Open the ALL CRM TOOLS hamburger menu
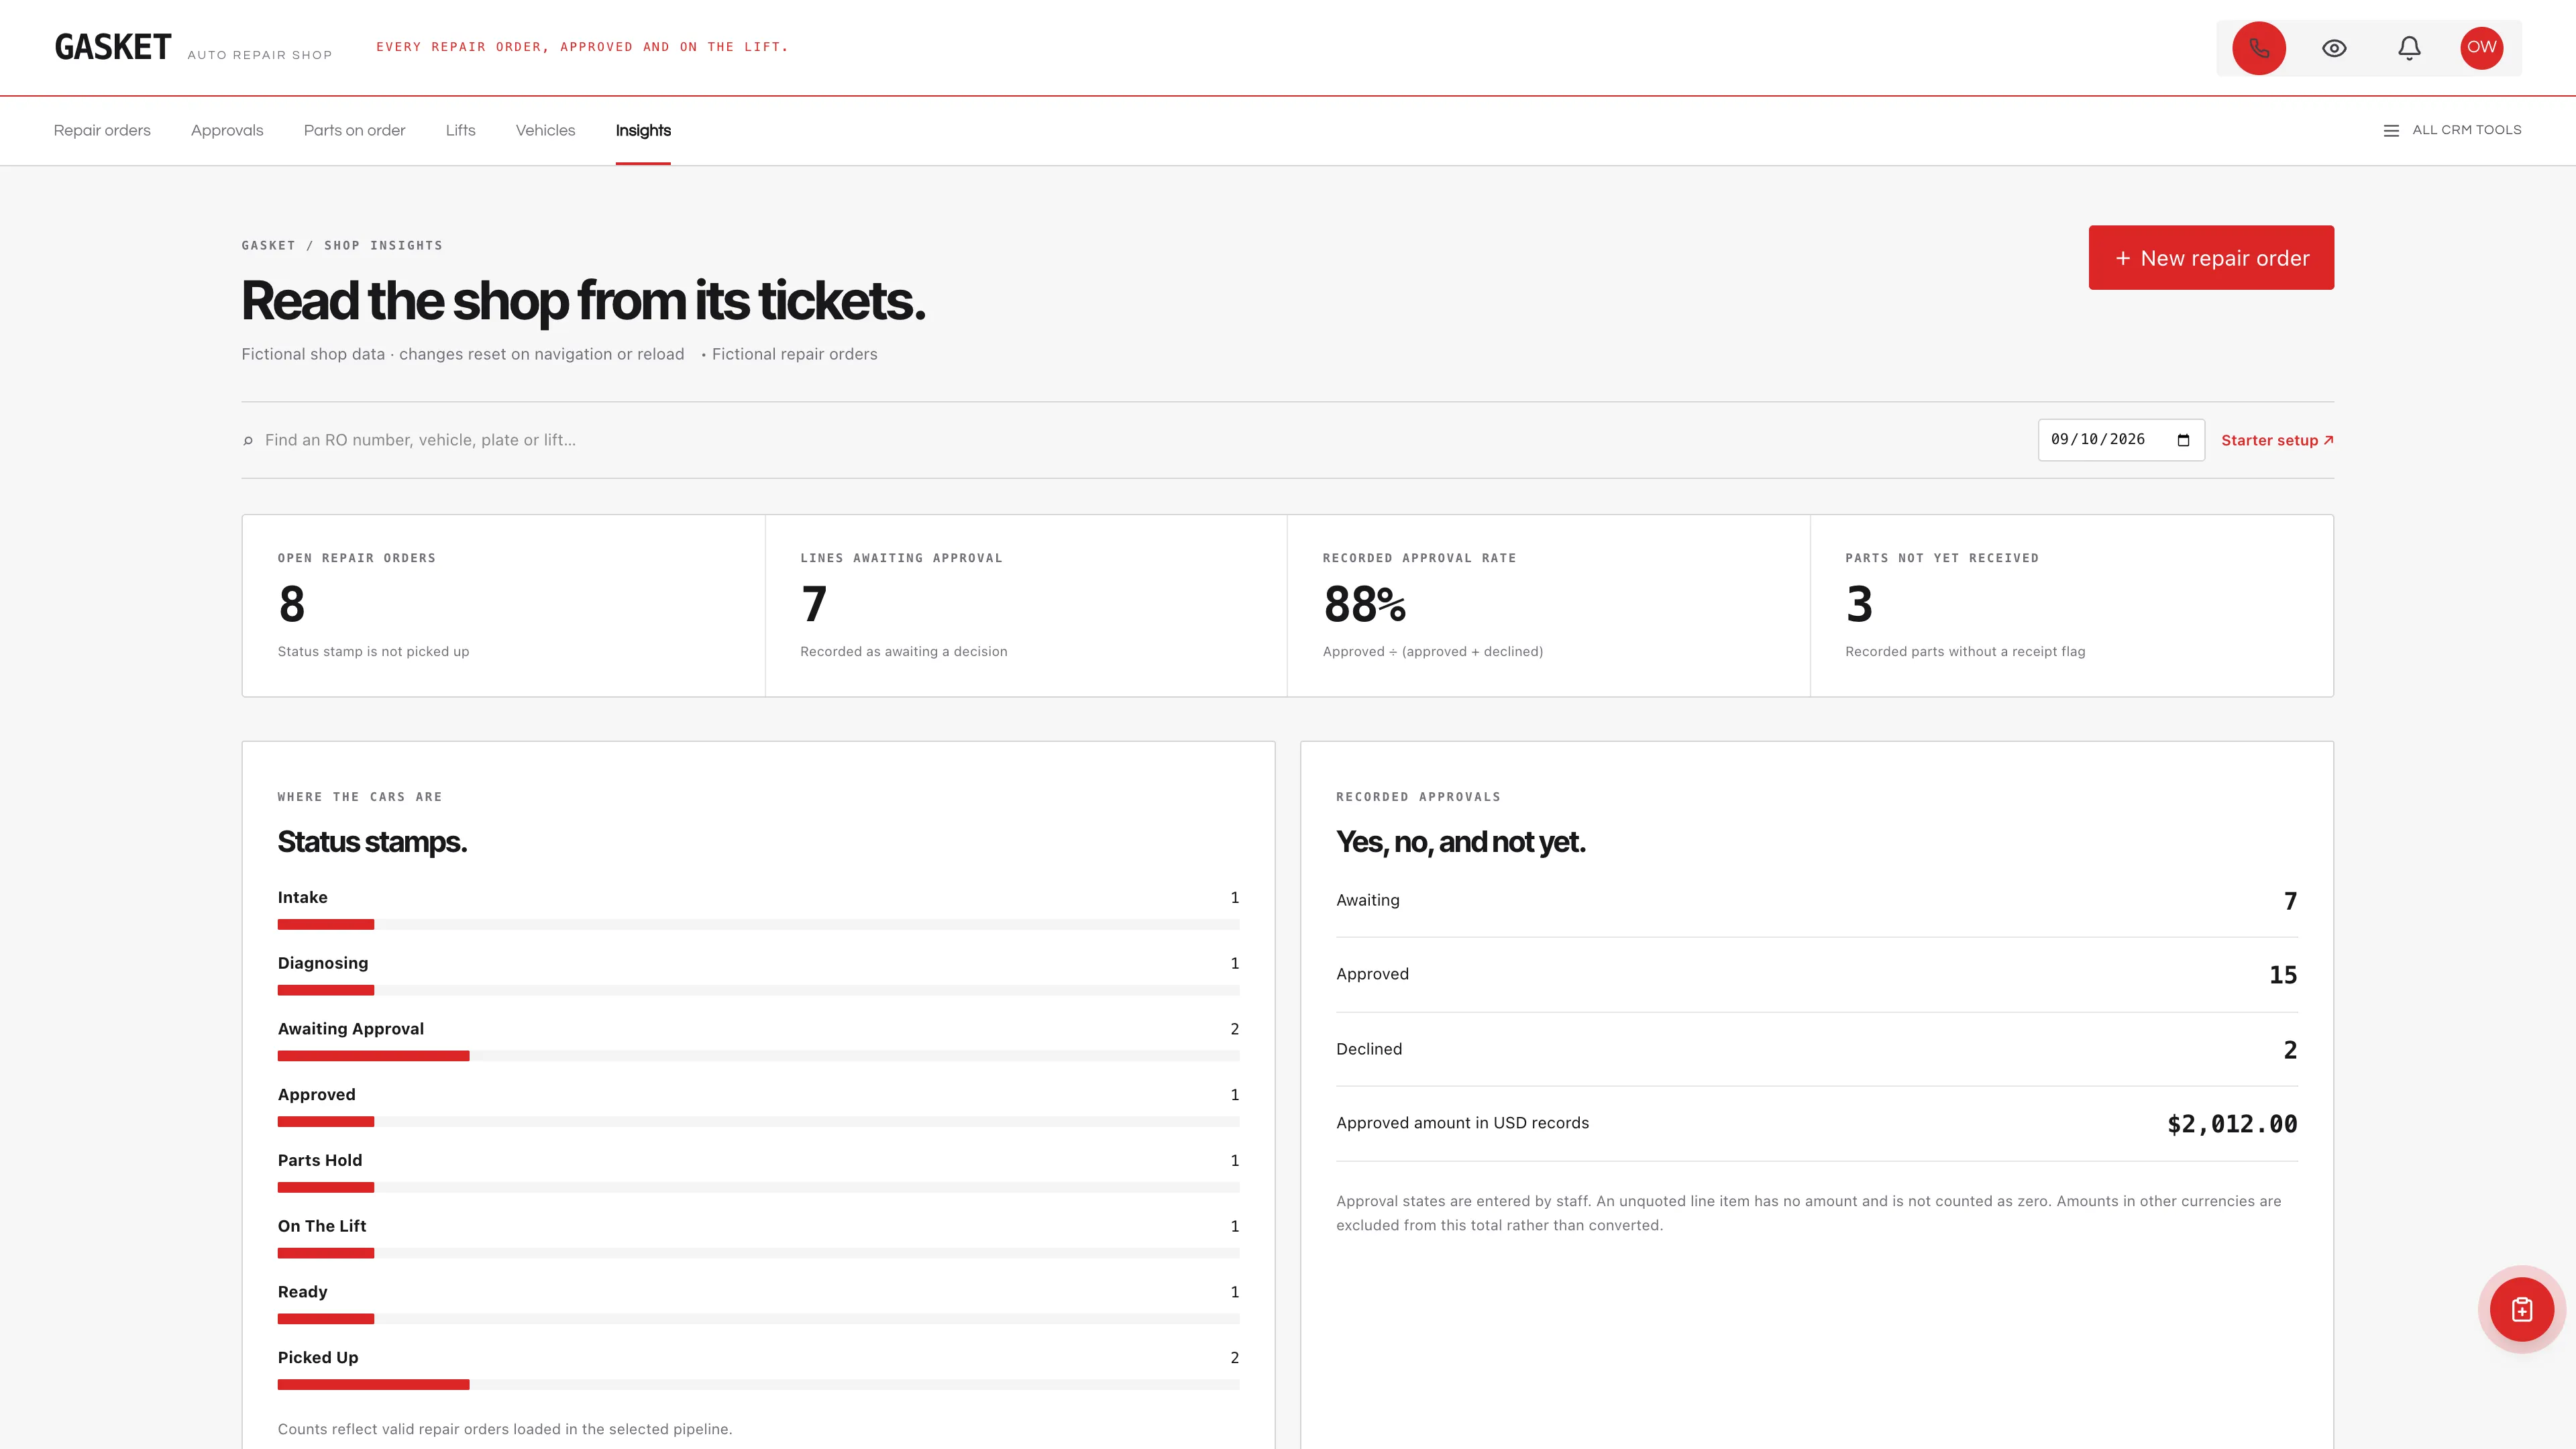 2452,130
